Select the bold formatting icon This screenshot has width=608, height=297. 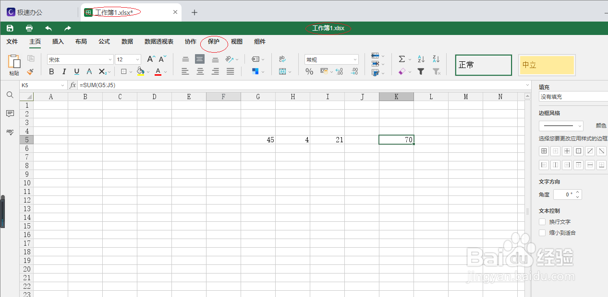[x=51, y=71]
